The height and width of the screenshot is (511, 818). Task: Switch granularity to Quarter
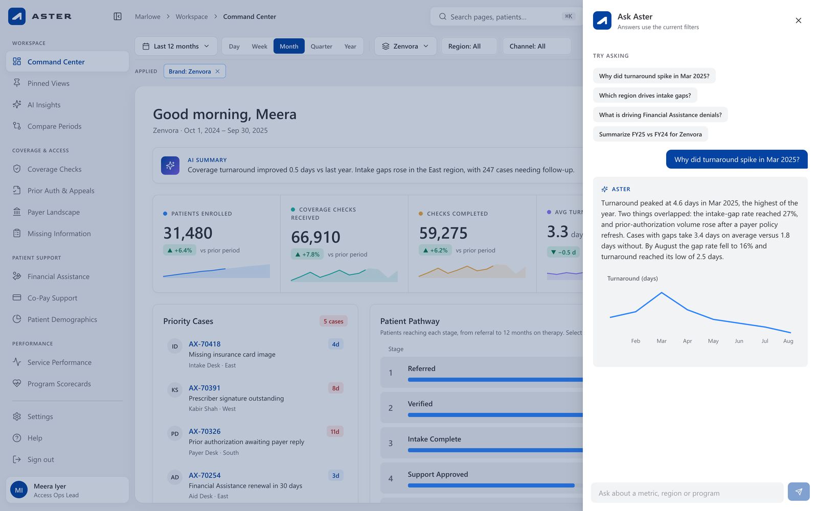pos(322,47)
